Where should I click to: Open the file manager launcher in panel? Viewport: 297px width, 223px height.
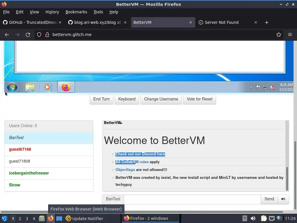click(42, 218)
